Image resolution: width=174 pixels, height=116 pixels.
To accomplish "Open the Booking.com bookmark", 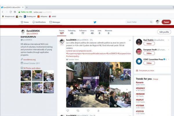I will (x=30, y=17).
